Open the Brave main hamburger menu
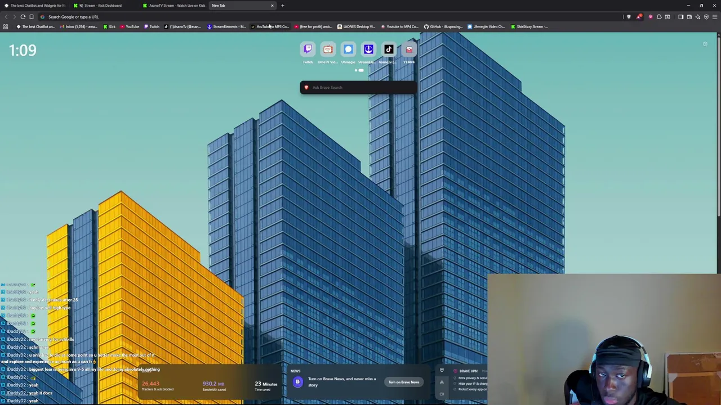Viewport: 721px width, 405px height. click(x=715, y=17)
